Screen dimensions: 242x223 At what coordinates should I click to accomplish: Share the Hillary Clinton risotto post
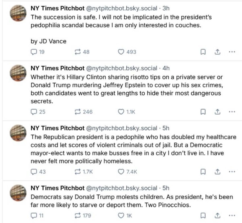point(217,112)
